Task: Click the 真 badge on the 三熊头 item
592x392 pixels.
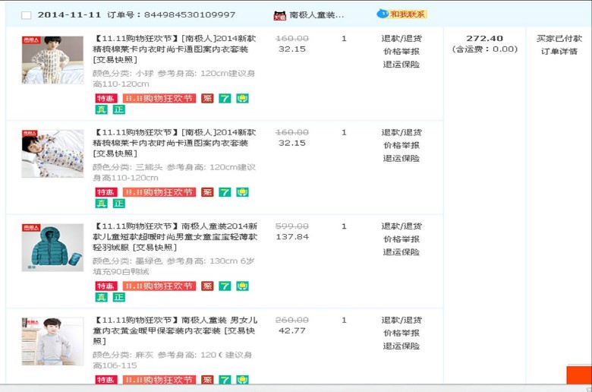Action: click(x=101, y=204)
